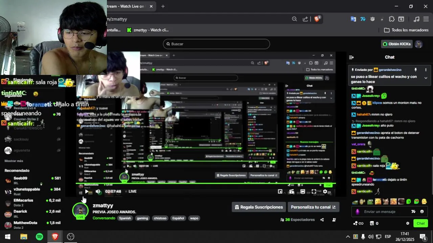Select the Español tag
433x243 pixels.
pos(178,218)
